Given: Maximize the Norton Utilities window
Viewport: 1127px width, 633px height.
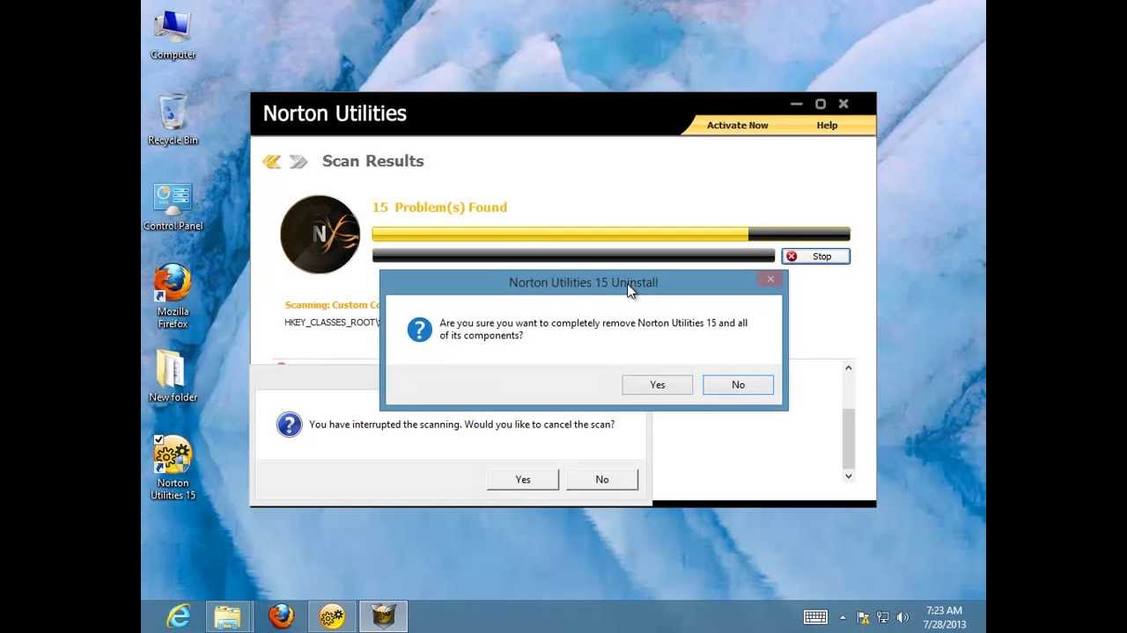Looking at the screenshot, I should (821, 104).
